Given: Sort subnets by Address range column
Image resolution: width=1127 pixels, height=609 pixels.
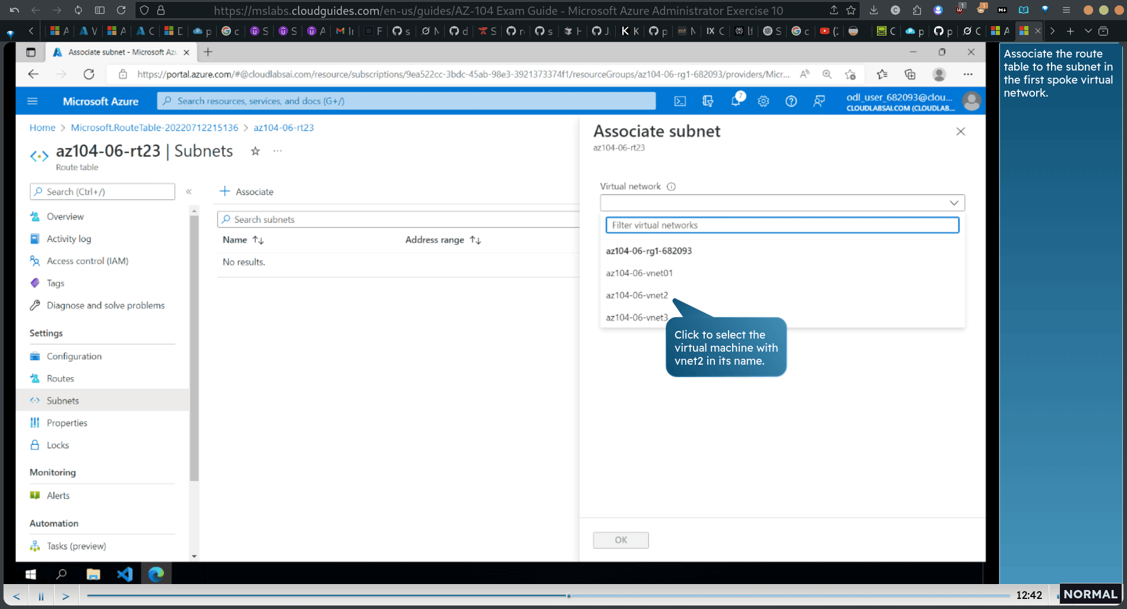Looking at the screenshot, I should [x=443, y=240].
